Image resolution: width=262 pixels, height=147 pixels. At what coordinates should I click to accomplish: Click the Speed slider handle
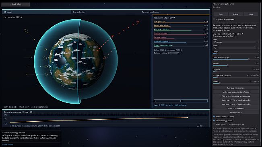point(220,83)
